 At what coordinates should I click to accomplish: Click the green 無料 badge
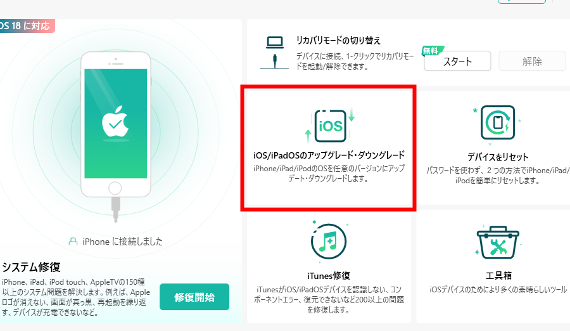[x=433, y=51]
